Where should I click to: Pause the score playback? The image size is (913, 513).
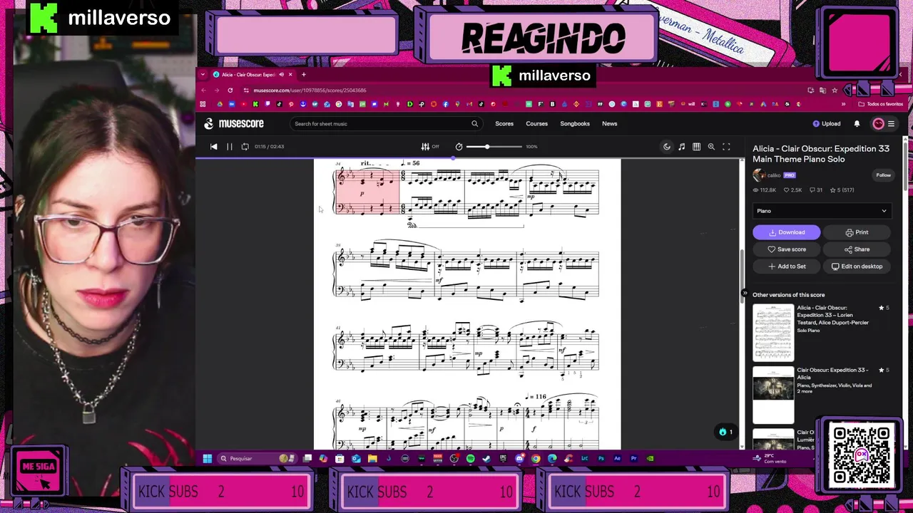coord(230,146)
